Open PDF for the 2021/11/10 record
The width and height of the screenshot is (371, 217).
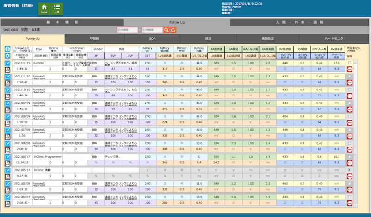coord(7,82)
